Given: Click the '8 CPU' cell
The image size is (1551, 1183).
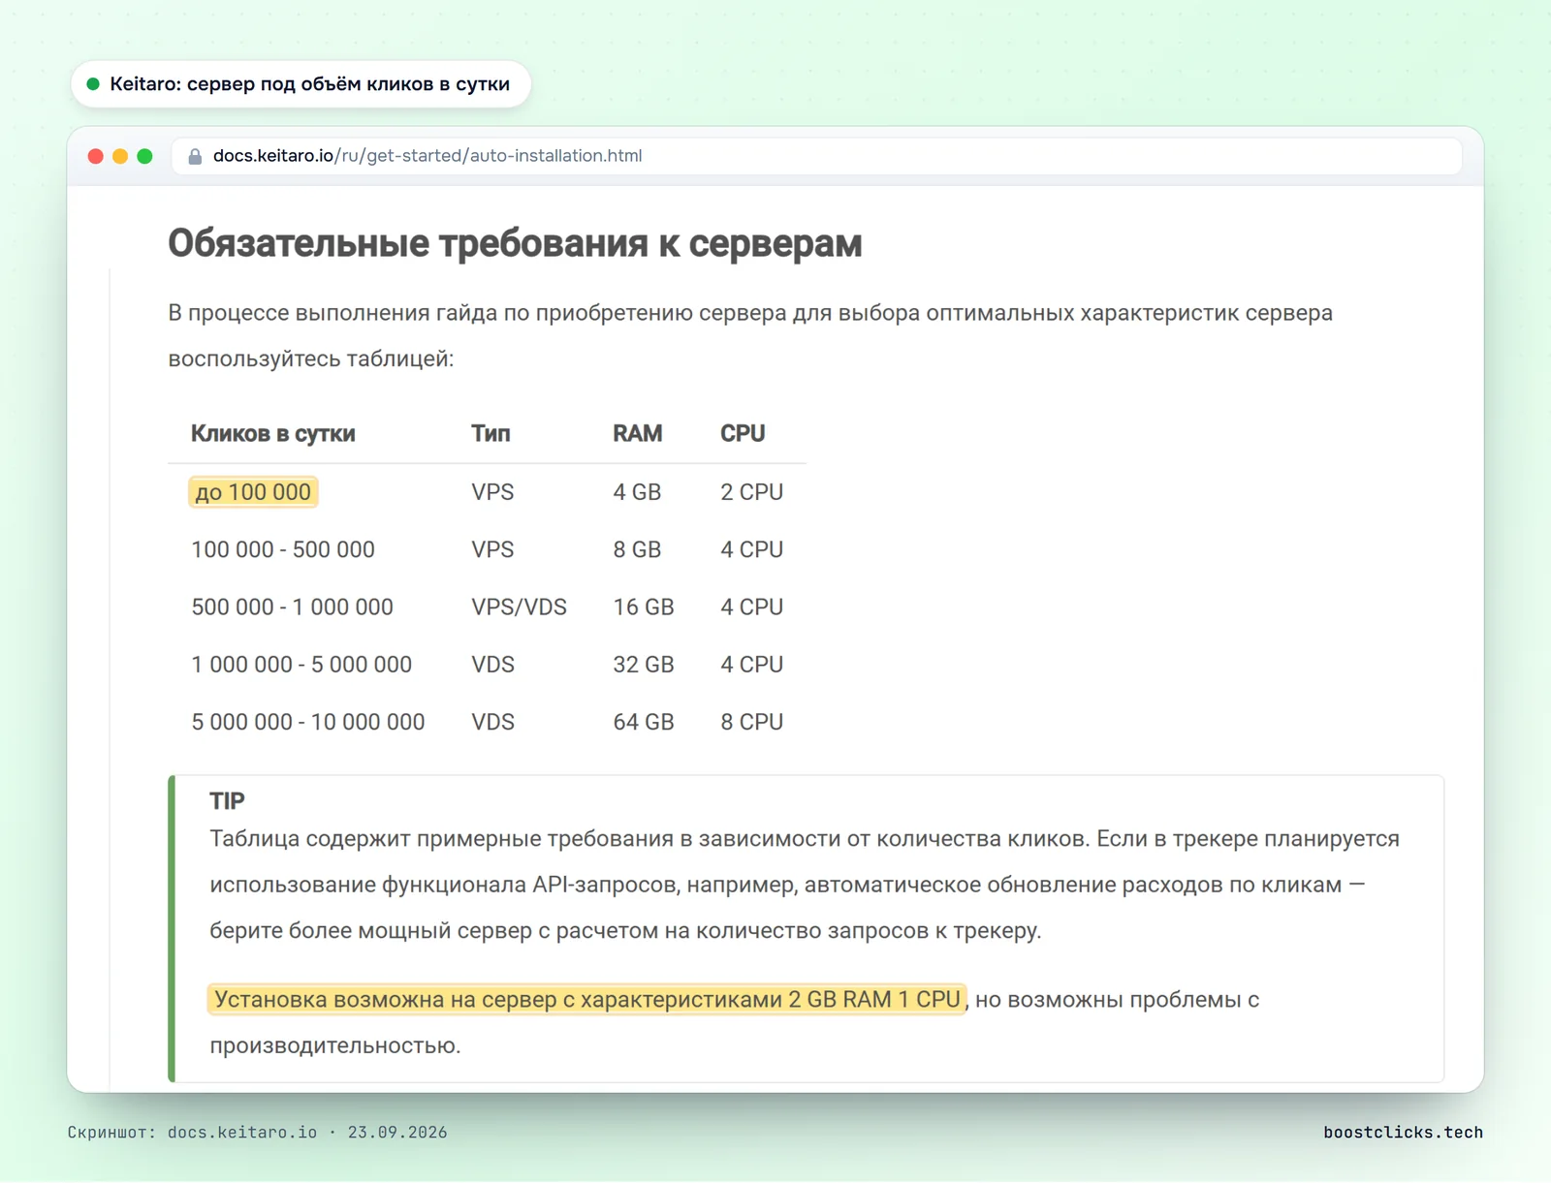Looking at the screenshot, I should click(x=751, y=722).
